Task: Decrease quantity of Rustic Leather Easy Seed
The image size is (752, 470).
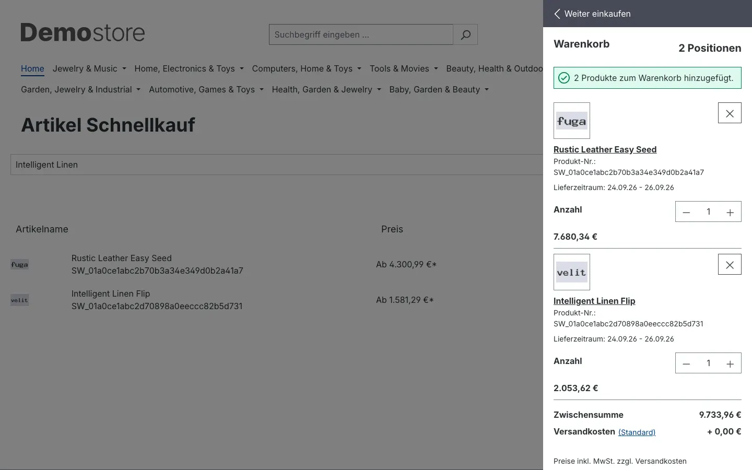Action: (686, 212)
